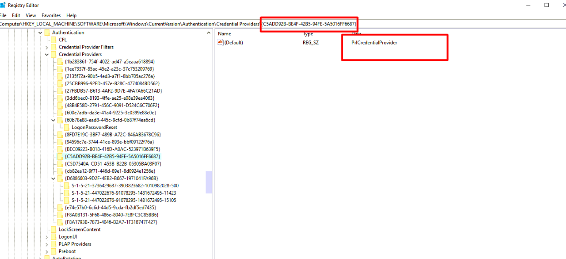Click the folder icon of the Preboot key
The width and height of the screenshot is (566, 259).
[54, 251]
